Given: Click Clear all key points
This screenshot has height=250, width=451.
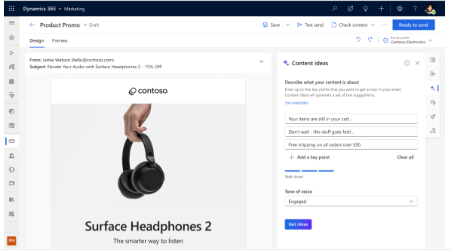Looking at the screenshot, I should click(x=405, y=157).
